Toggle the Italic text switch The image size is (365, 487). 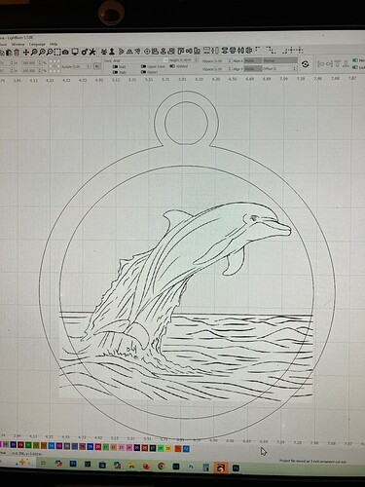115,72
